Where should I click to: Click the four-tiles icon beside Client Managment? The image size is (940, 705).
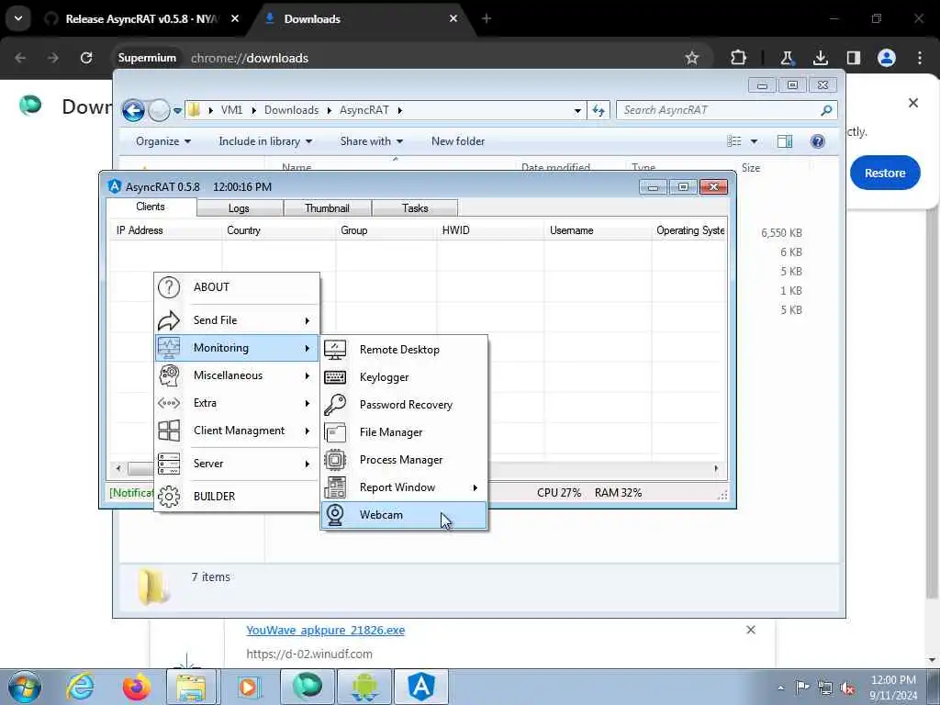point(169,431)
